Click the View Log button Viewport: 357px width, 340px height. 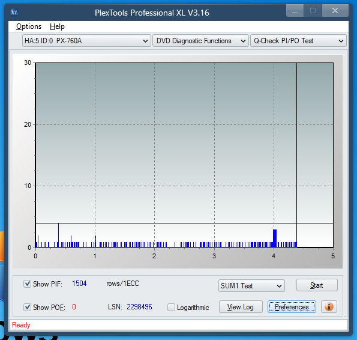click(x=241, y=307)
